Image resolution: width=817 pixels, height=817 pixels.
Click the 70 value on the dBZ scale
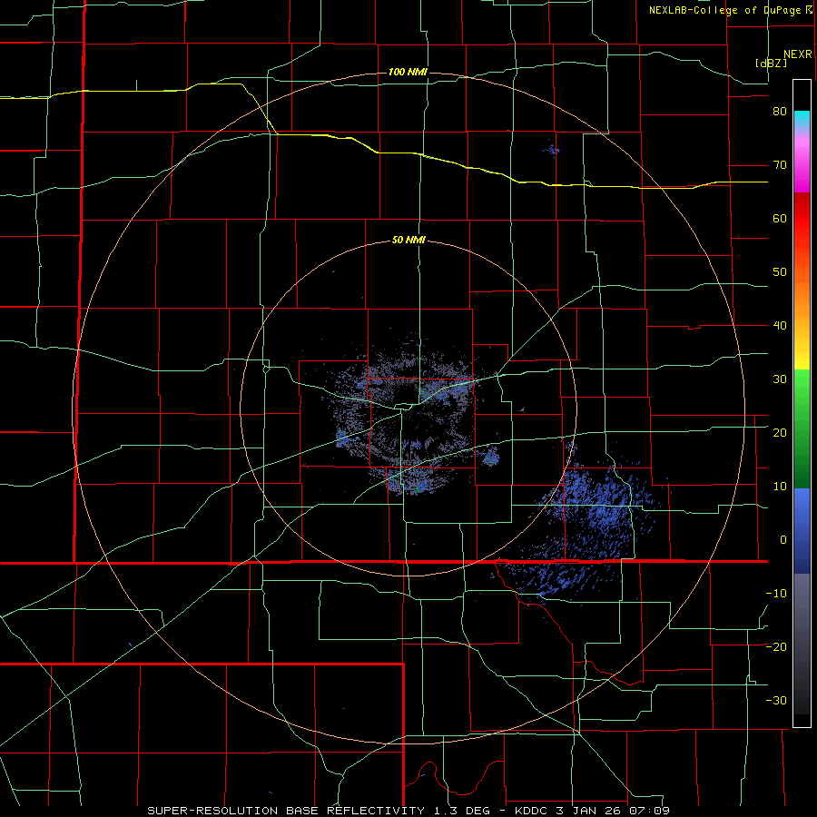point(780,165)
